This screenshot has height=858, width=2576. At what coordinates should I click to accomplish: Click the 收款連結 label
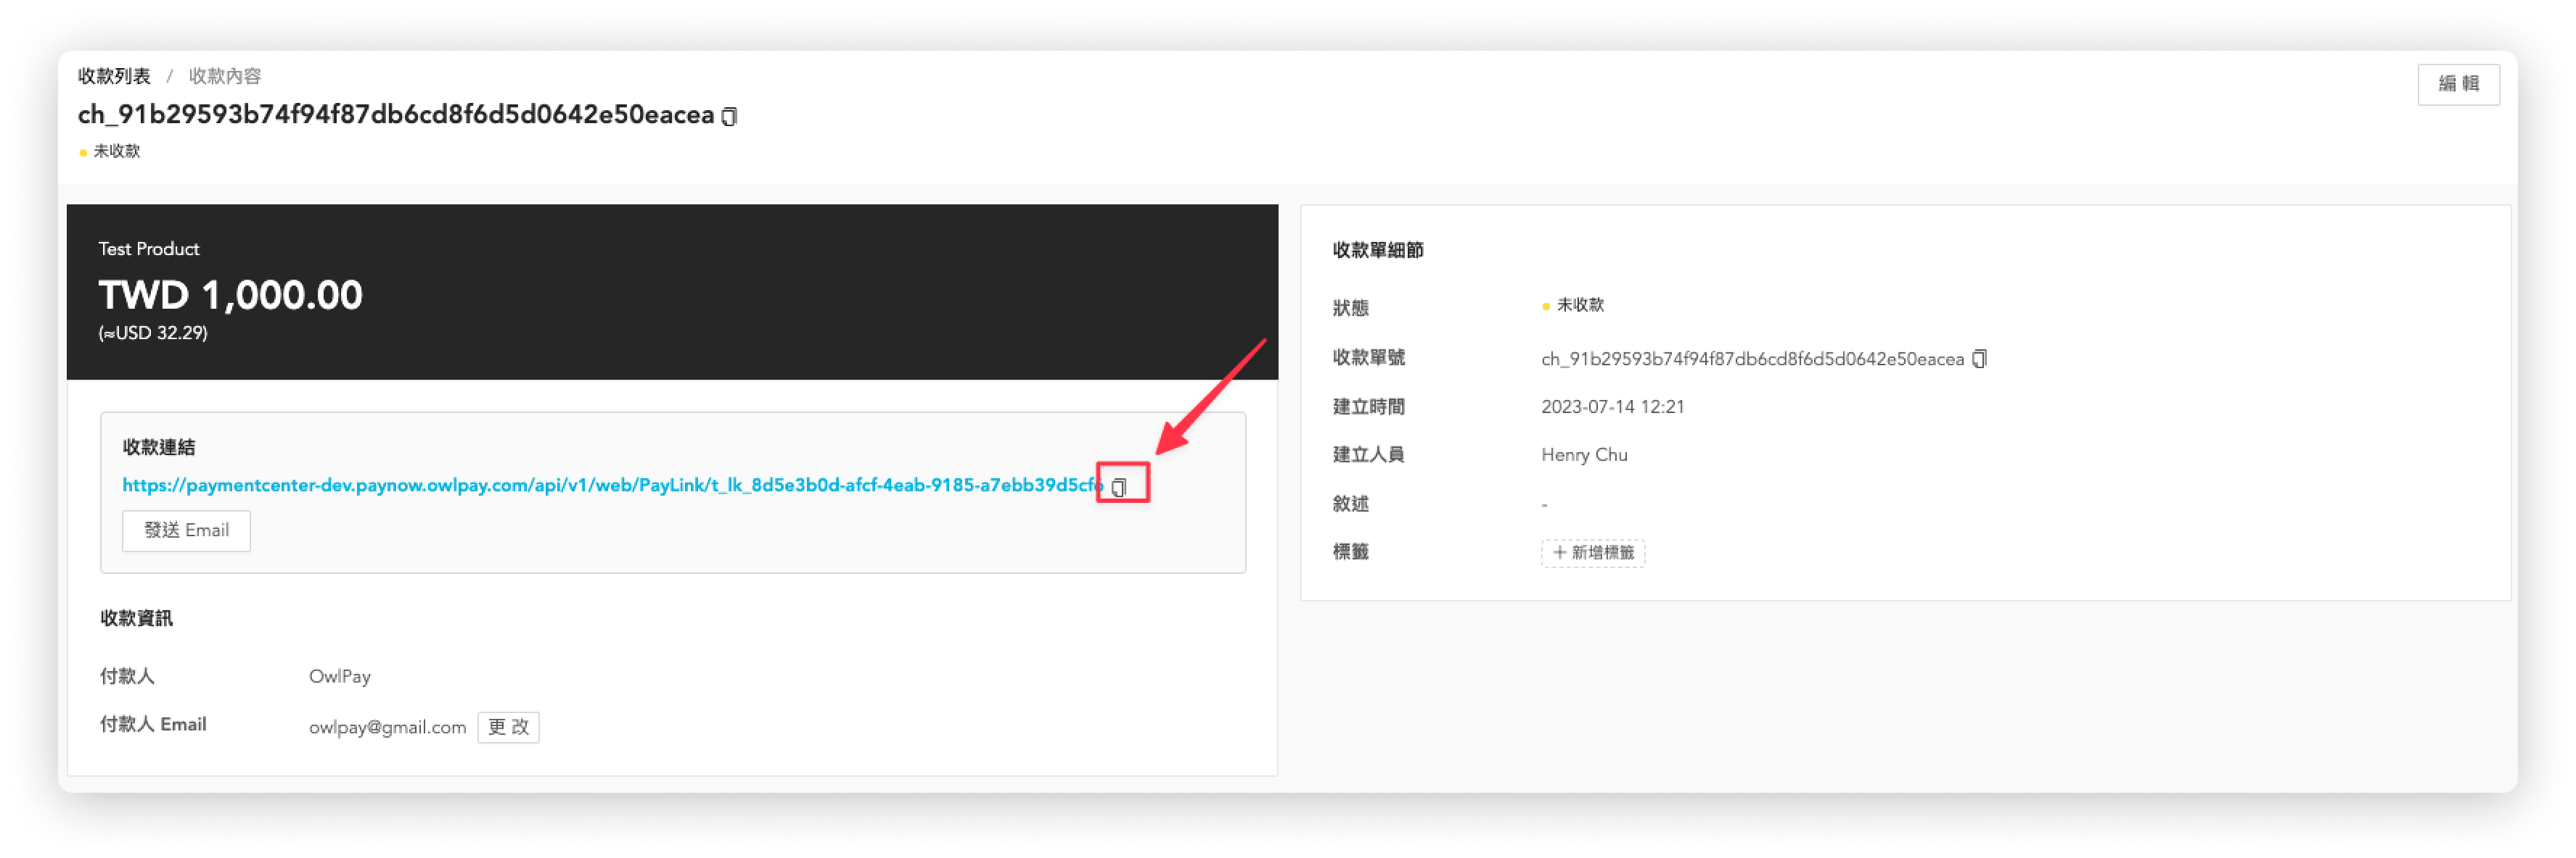158,447
